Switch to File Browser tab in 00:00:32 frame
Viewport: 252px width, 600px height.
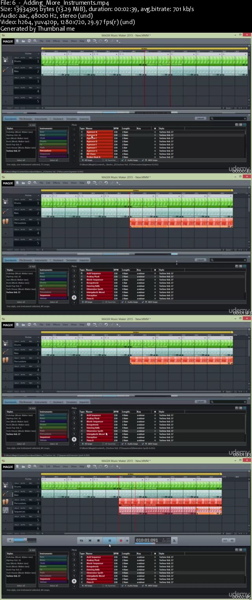pyautogui.click(x=26, y=118)
